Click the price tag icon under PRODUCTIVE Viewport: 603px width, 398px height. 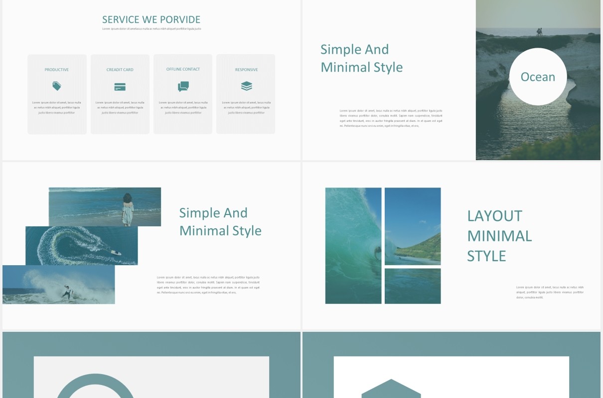click(x=57, y=86)
